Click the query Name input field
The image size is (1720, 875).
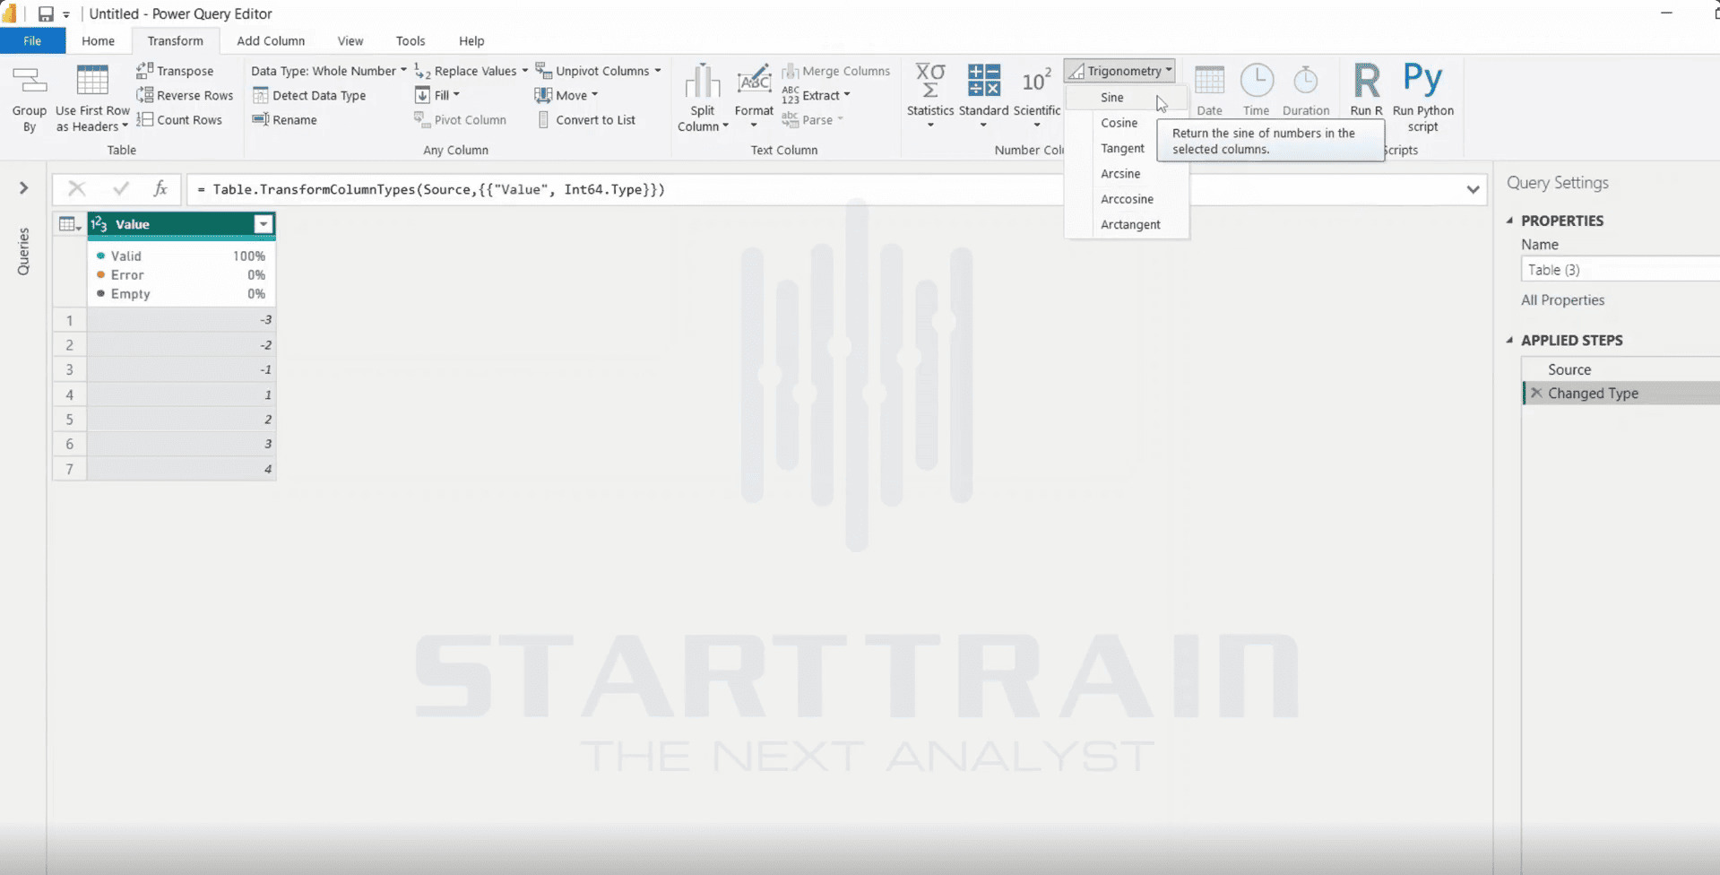(1621, 270)
